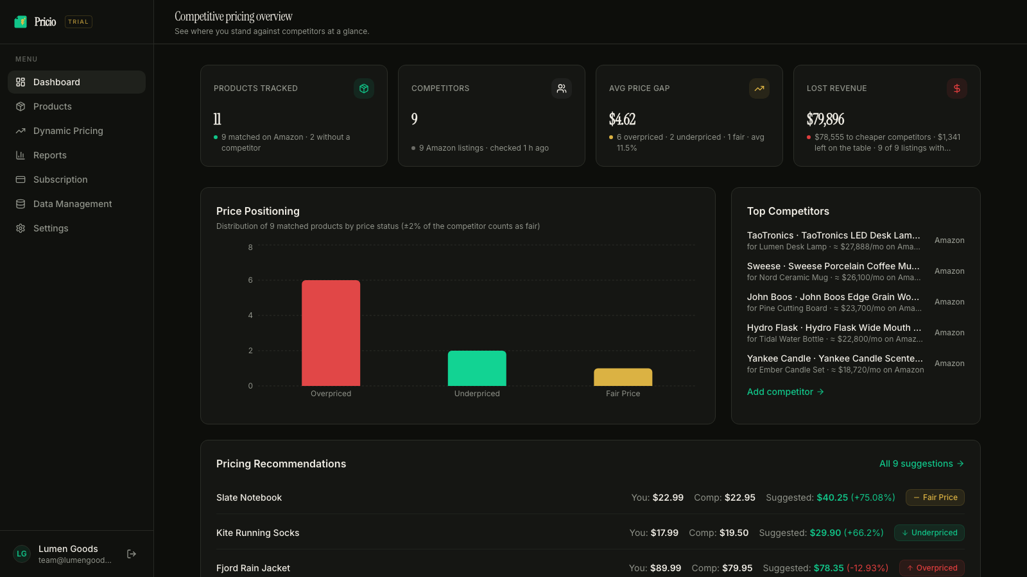Open All 9 suggestions link
The width and height of the screenshot is (1027, 577).
(x=922, y=464)
